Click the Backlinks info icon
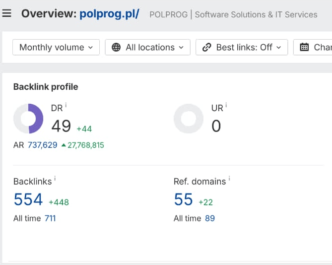 click(55, 179)
